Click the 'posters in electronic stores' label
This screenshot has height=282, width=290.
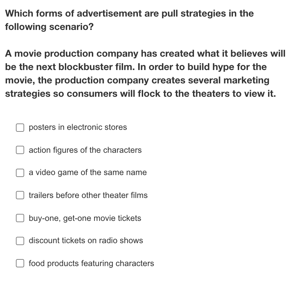[x=78, y=127]
